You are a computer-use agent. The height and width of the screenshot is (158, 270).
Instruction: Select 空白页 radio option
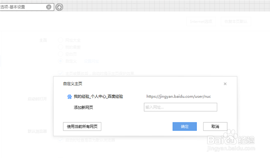[x=61, y=54]
